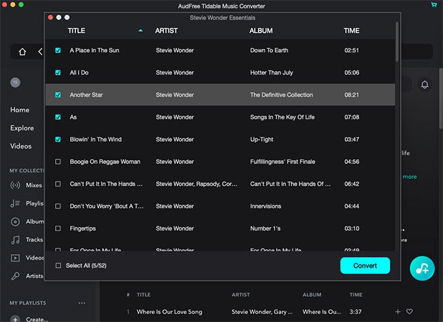
Task: Click the track list scrollbar thumb
Action: point(397,42)
